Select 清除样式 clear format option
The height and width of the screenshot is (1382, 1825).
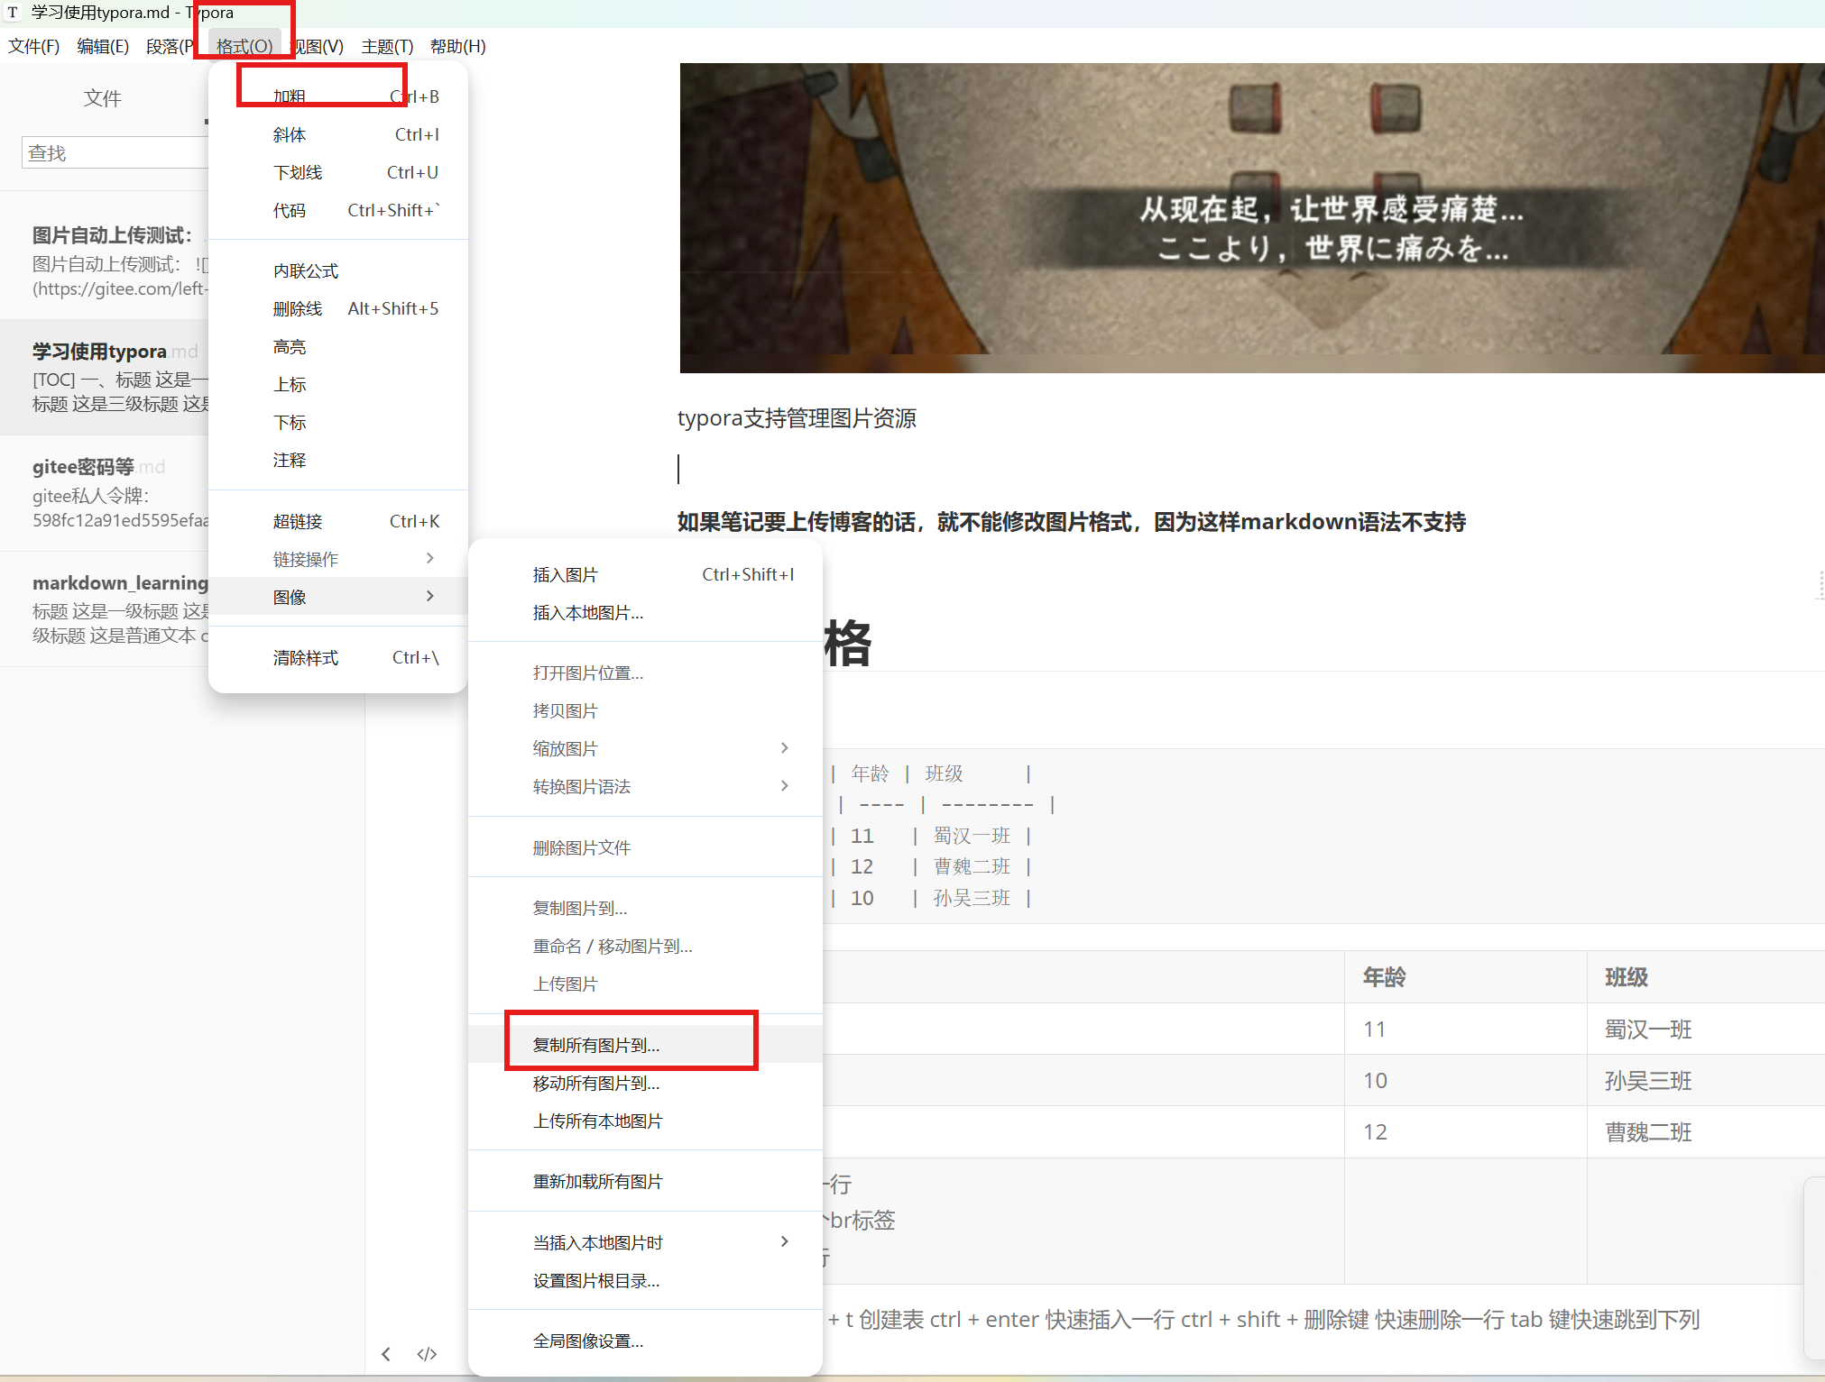point(306,658)
